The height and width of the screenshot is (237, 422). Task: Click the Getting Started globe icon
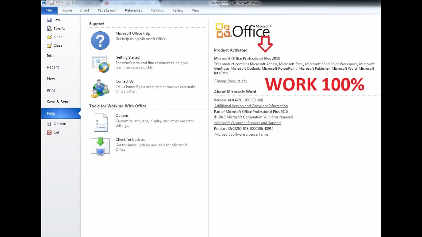click(x=100, y=64)
